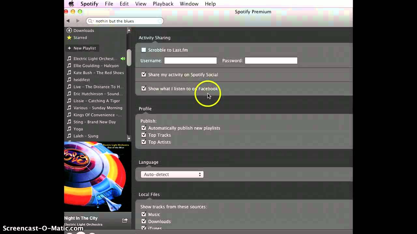Select Ellie Goulding – Halcyon playlist
The width and height of the screenshot is (417, 234).
(95, 66)
